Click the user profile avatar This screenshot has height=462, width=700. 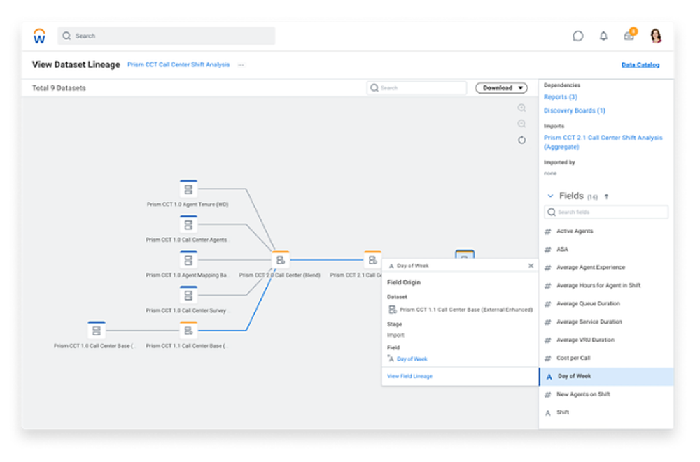pos(656,36)
